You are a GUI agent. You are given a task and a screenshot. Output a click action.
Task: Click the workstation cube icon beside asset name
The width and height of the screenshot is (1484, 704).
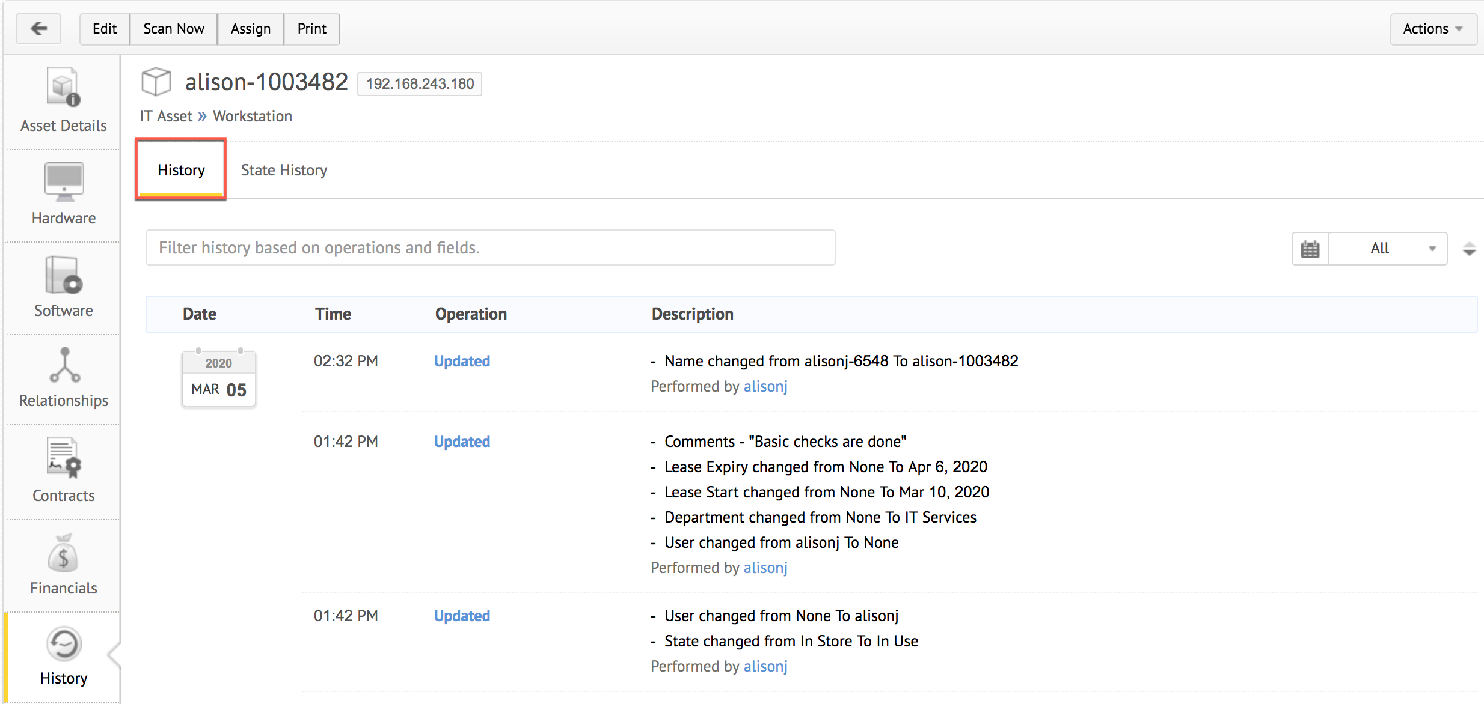(x=156, y=82)
